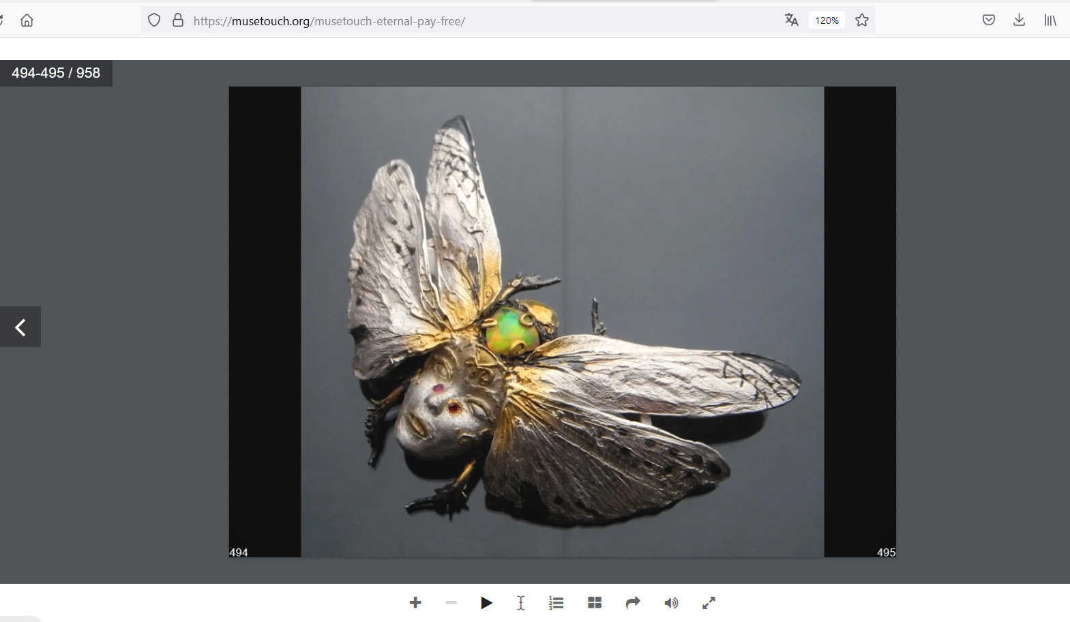Click page number 494 label

[239, 552]
